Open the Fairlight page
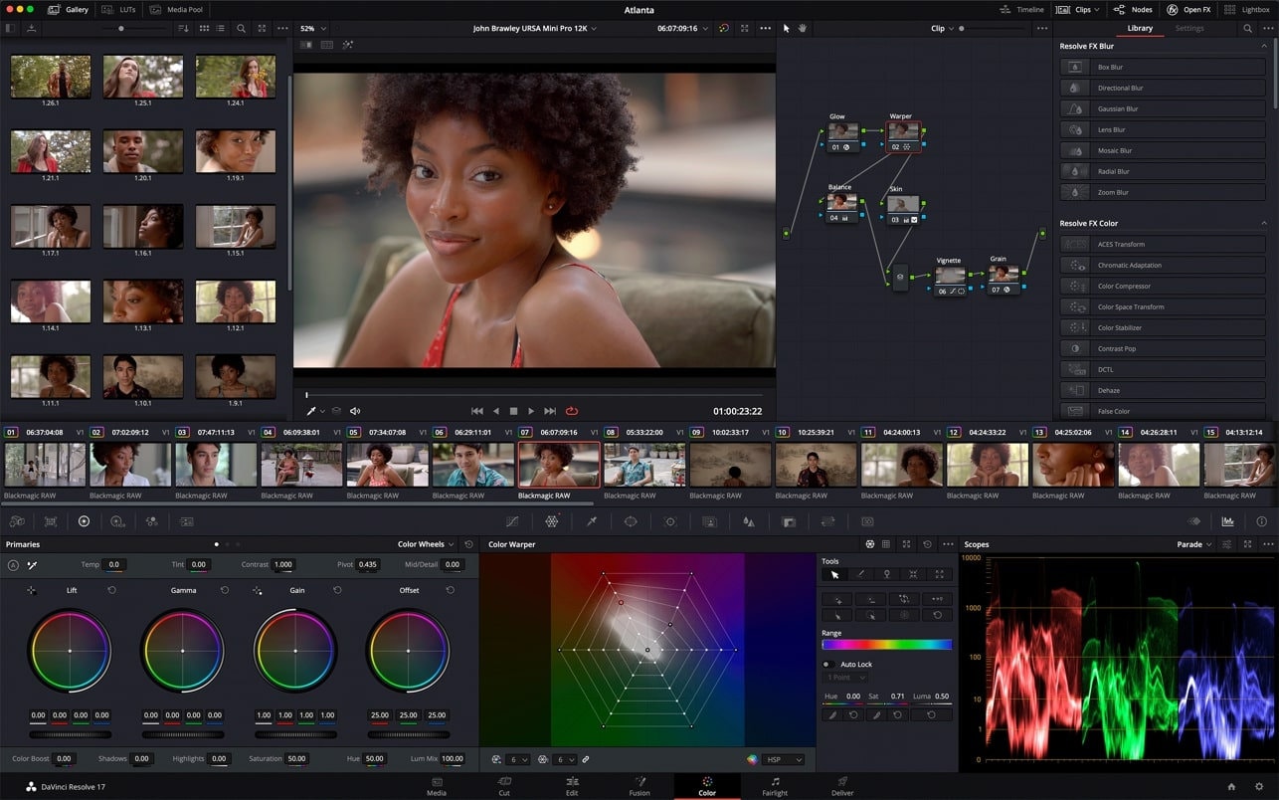1279x800 pixels. click(775, 786)
